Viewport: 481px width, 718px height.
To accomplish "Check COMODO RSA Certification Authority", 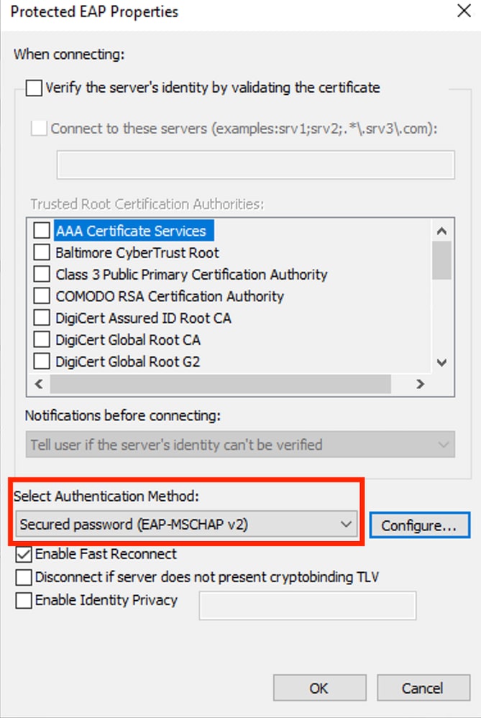I will pyautogui.click(x=42, y=296).
